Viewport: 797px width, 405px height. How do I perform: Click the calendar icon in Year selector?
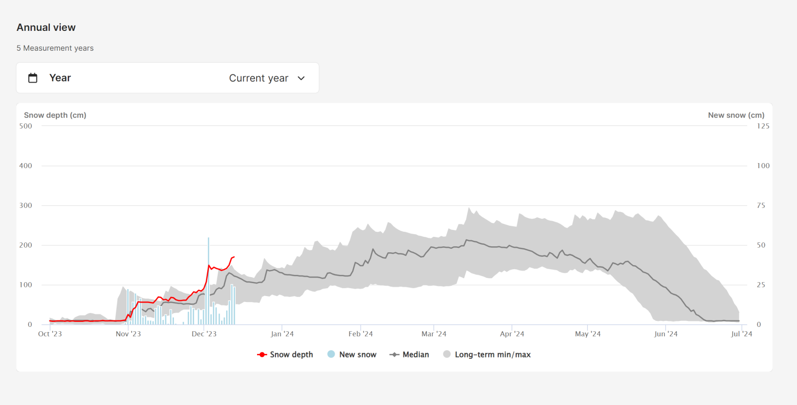[x=33, y=78]
